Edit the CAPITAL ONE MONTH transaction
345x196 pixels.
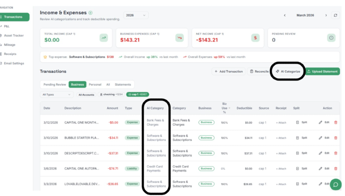324,122
